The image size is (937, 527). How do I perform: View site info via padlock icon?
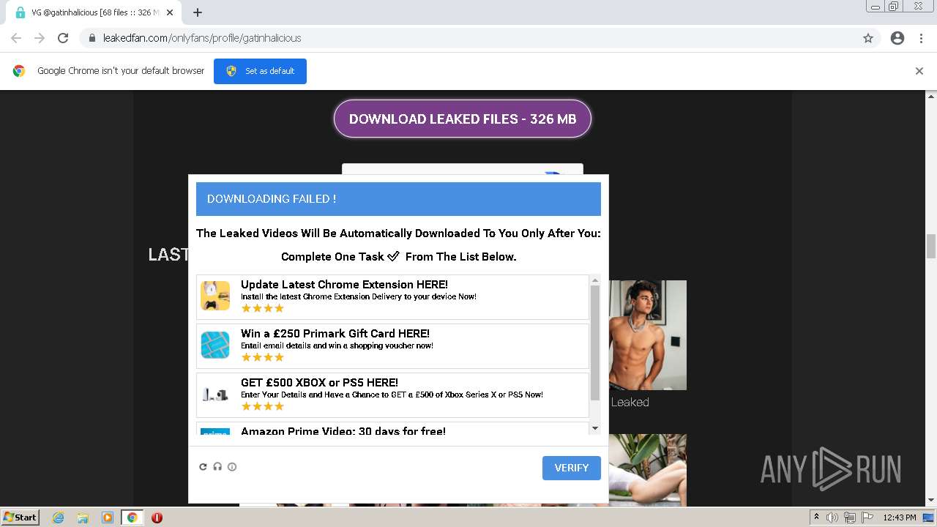92,38
